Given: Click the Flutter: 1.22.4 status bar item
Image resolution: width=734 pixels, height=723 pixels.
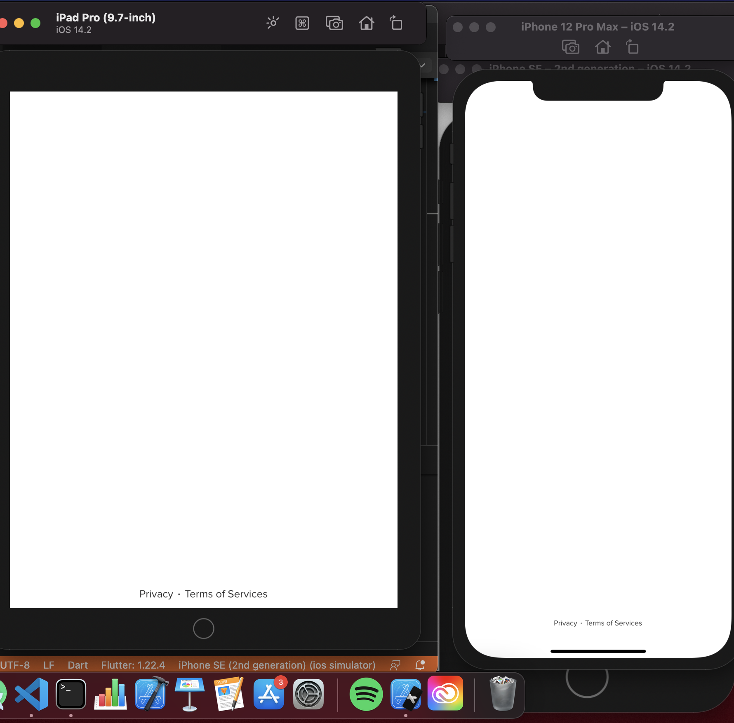Looking at the screenshot, I should click(x=133, y=664).
